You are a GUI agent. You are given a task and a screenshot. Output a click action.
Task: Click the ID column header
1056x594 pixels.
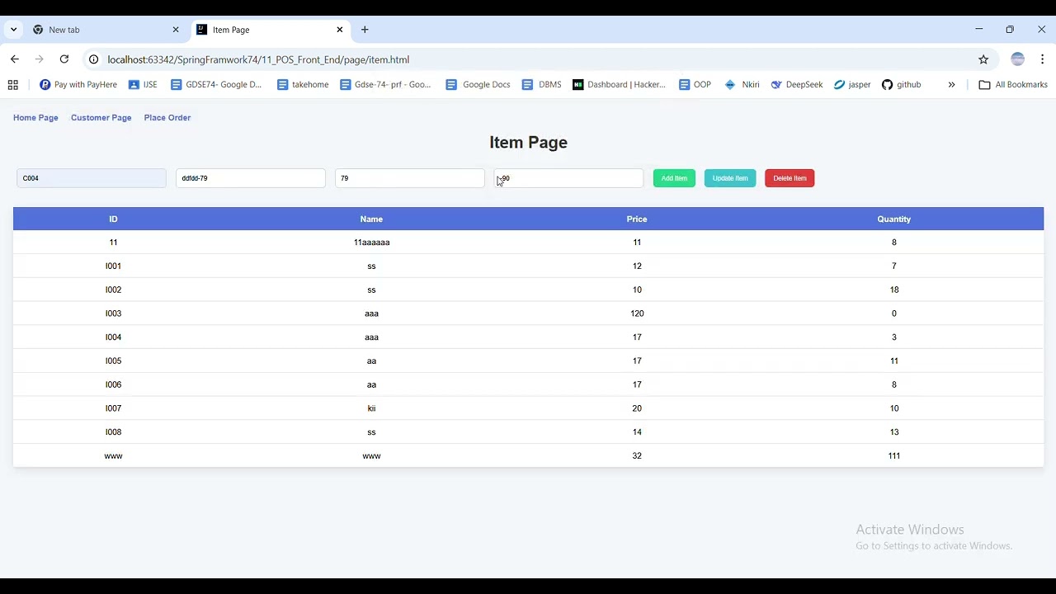click(x=113, y=219)
